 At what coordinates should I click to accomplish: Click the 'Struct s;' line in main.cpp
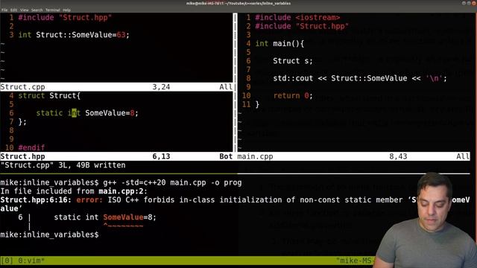click(293, 61)
